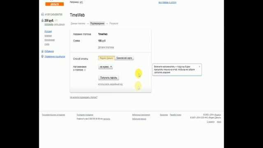
Task: Open the История link in sidebar
Action: click(x=48, y=31)
